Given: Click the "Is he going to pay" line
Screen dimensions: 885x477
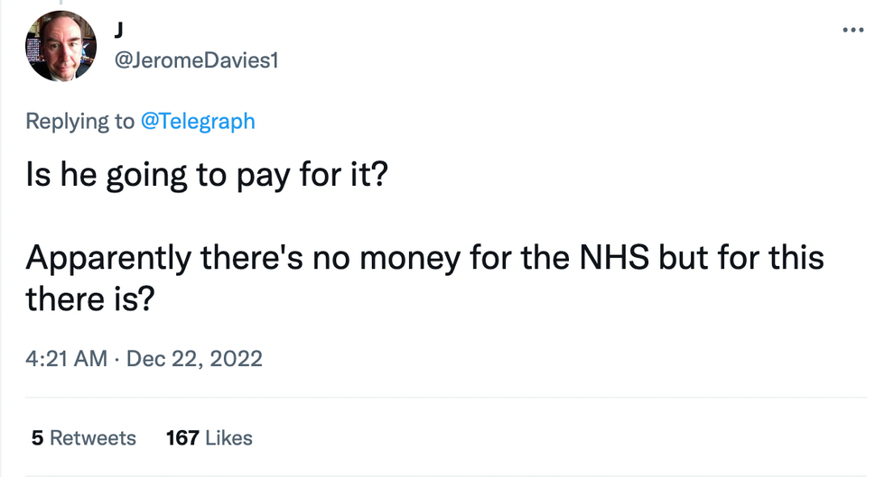Looking at the screenshot, I should (x=206, y=174).
